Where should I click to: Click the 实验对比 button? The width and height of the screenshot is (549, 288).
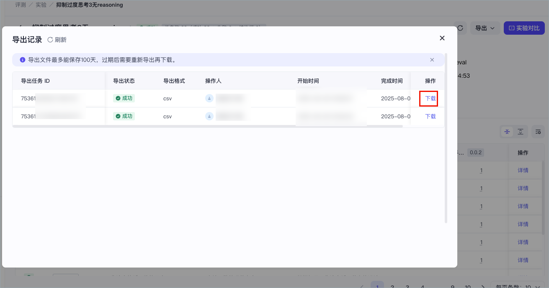tap(524, 28)
